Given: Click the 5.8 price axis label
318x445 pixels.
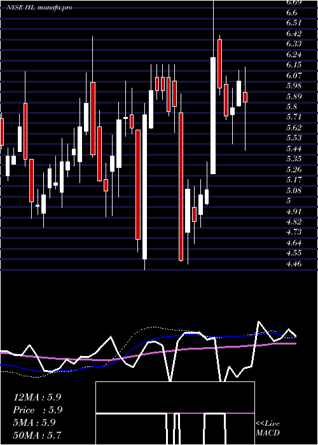Looking at the screenshot, I should click(x=292, y=107).
